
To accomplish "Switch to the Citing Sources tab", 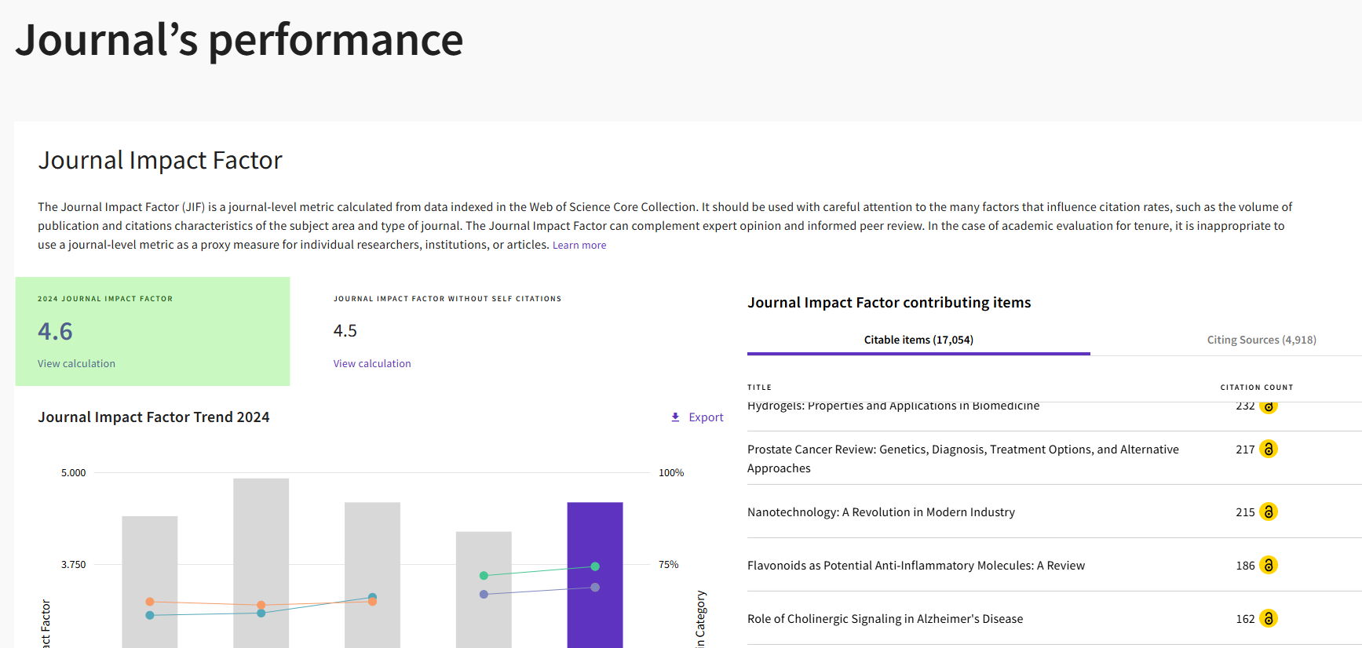I will click(1261, 340).
